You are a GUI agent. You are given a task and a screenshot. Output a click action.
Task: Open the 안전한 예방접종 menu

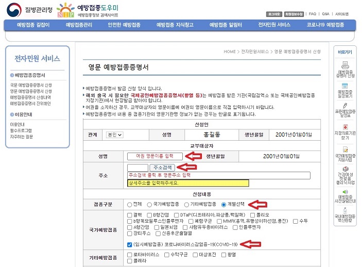[x=124, y=25]
